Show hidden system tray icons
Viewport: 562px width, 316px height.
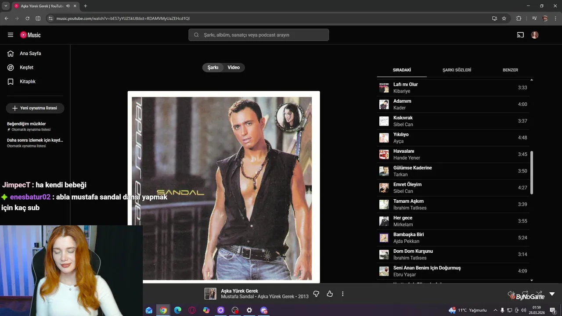(x=495, y=310)
